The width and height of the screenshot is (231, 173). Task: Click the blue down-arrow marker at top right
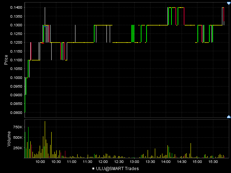pyautogui.click(x=228, y=3)
